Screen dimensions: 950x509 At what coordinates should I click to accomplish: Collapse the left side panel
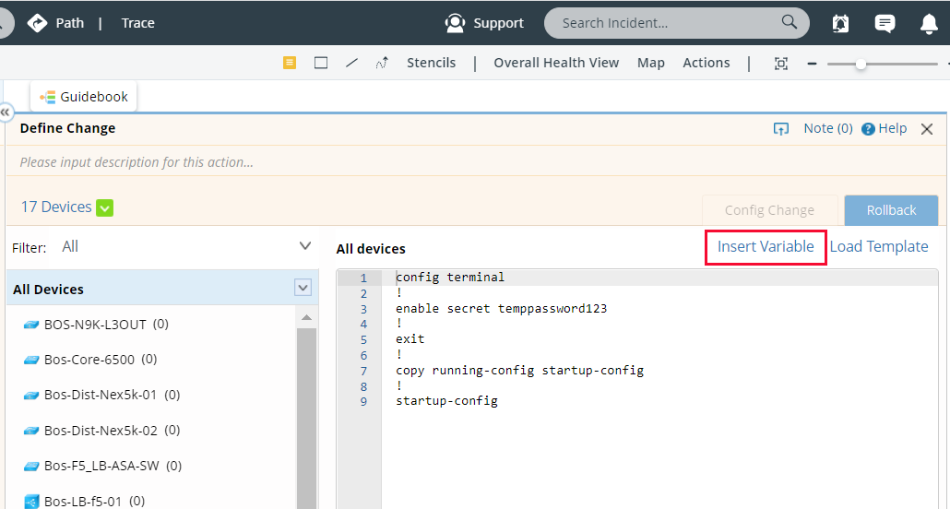point(6,111)
